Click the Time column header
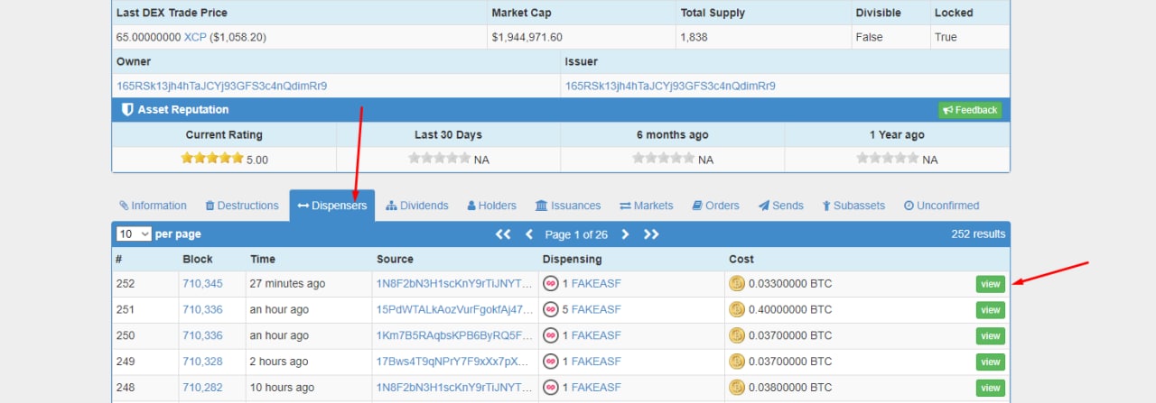The height and width of the screenshot is (403, 1156). 263,259
